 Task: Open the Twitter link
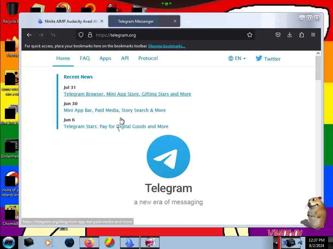(268, 58)
